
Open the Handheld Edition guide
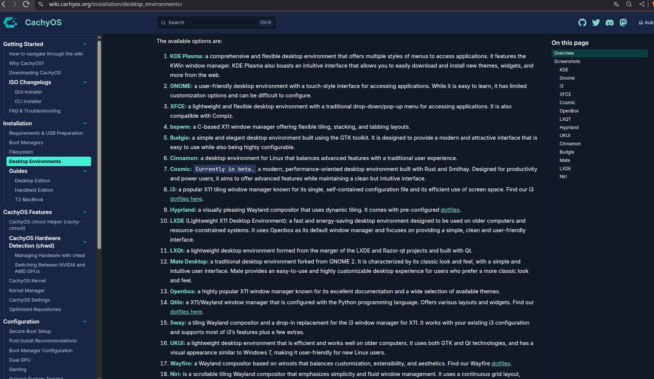click(34, 190)
